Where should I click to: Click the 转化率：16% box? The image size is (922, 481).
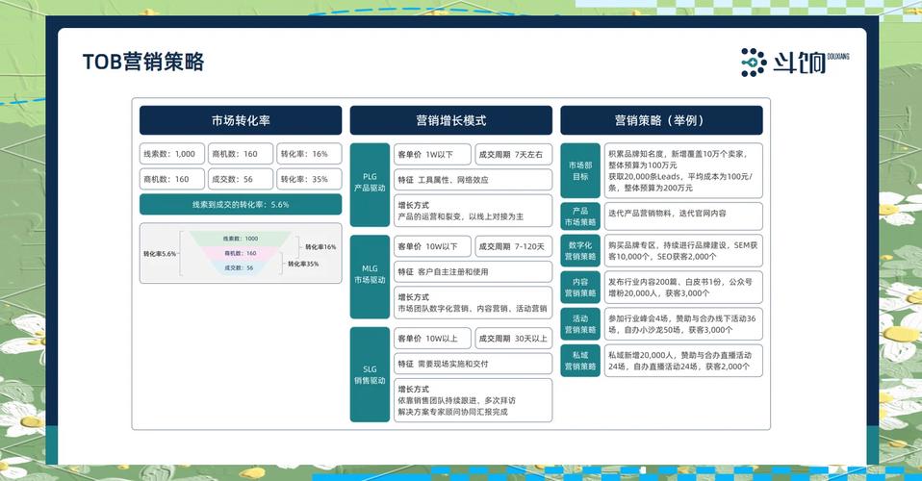click(x=308, y=154)
